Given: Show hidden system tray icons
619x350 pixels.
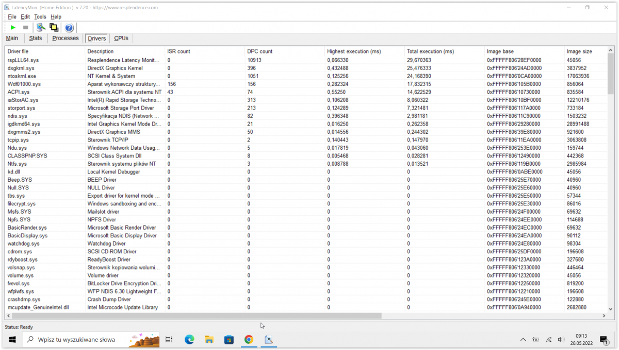Looking at the screenshot, I should [523, 339].
